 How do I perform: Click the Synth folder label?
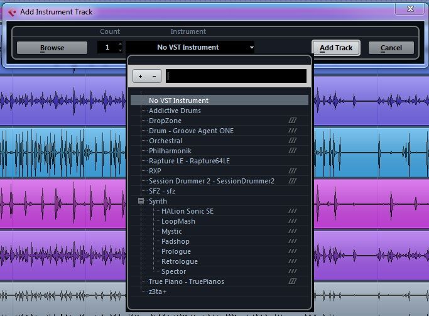tap(158, 201)
